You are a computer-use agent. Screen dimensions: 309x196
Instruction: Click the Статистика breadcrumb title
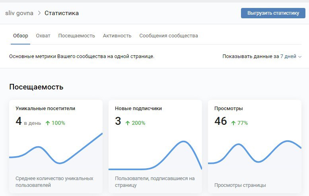[x=62, y=13]
